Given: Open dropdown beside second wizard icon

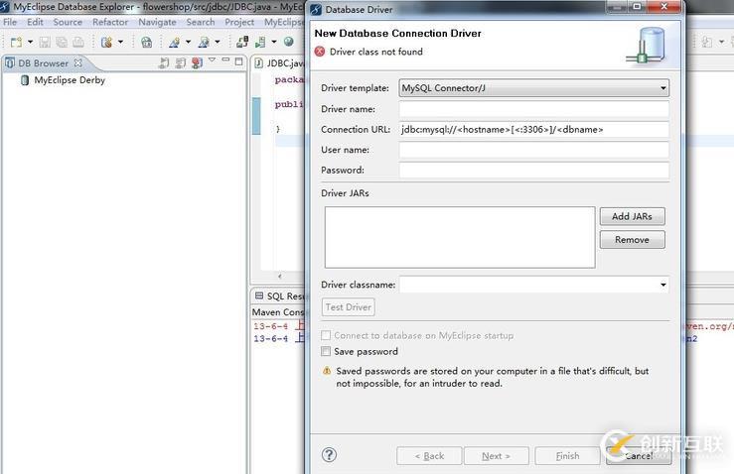Looking at the screenshot, I should pos(218,42).
